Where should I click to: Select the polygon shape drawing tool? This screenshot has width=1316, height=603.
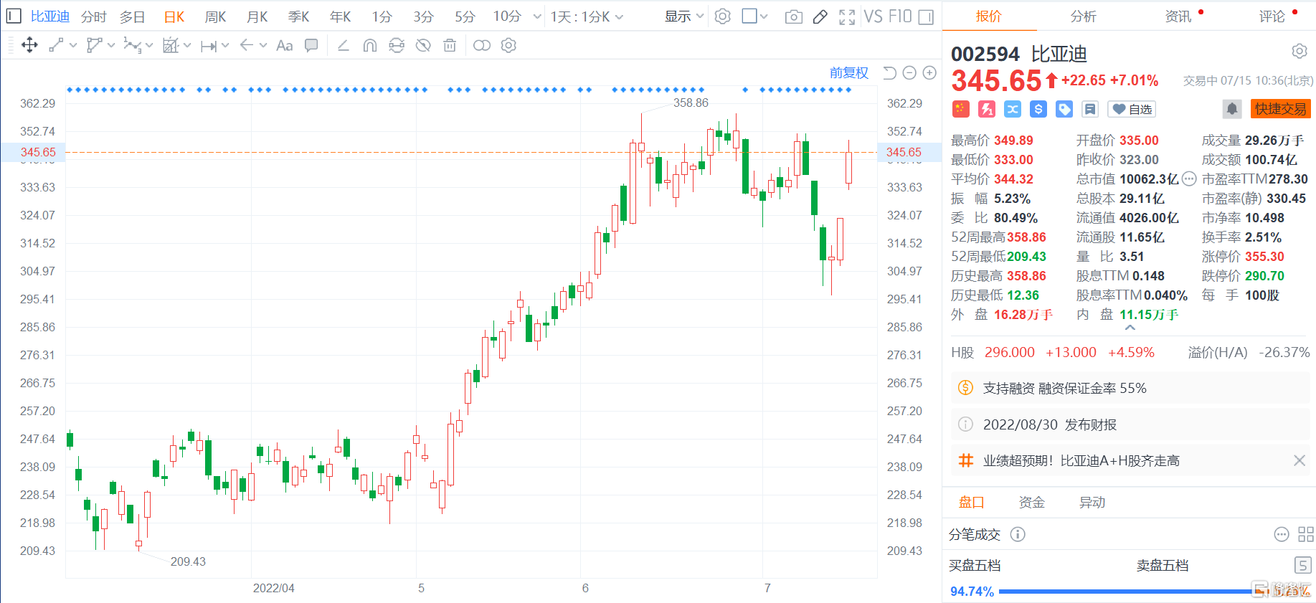[x=94, y=45]
